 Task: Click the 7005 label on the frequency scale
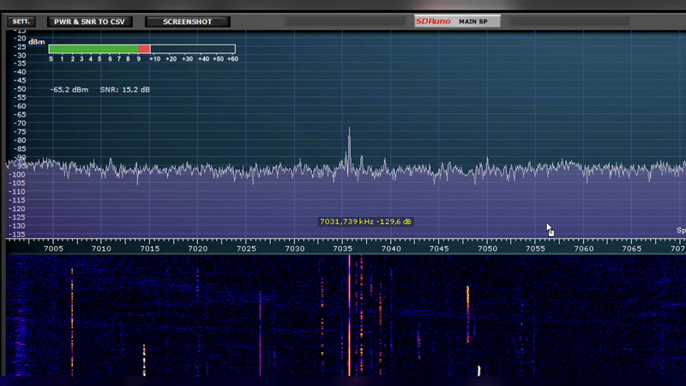pyautogui.click(x=53, y=249)
